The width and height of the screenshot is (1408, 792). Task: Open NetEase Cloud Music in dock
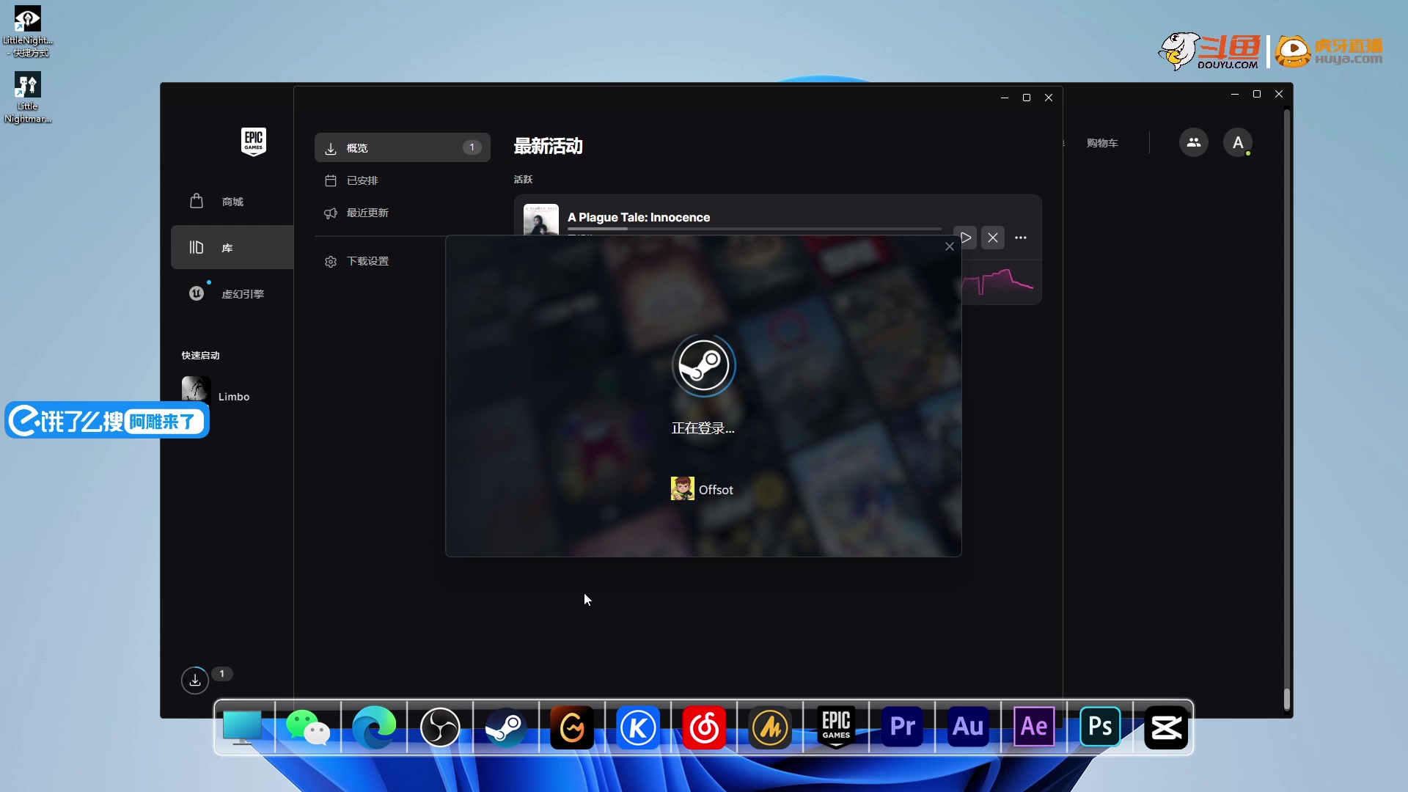(x=704, y=727)
